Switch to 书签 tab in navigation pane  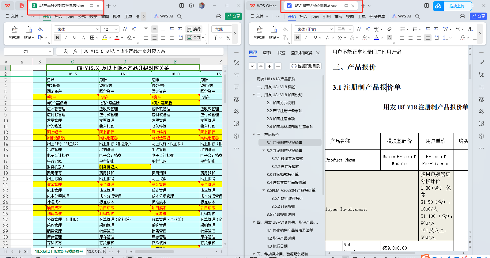click(x=281, y=53)
